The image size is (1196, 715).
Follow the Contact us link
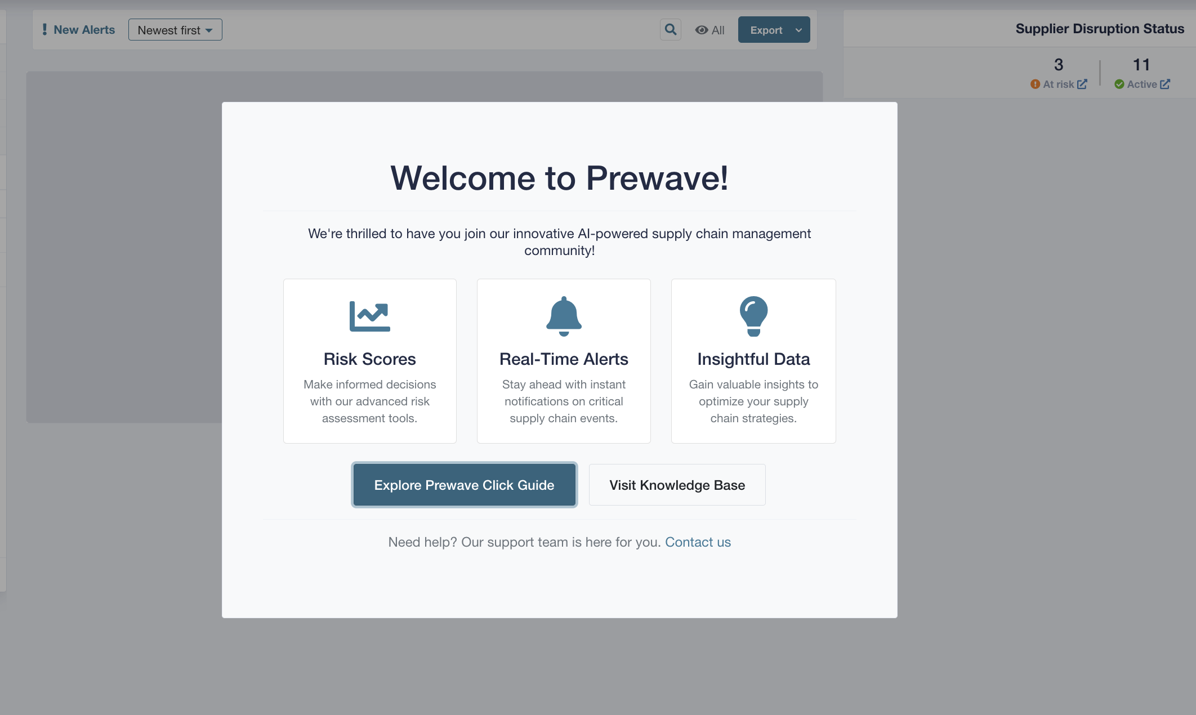click(698, 542)
